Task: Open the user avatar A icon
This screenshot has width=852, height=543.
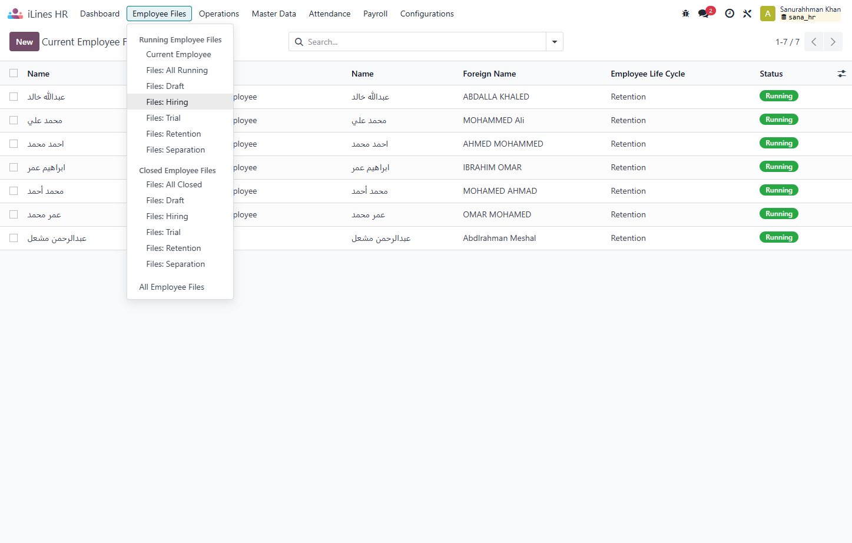Action: (x=768, y=14)
